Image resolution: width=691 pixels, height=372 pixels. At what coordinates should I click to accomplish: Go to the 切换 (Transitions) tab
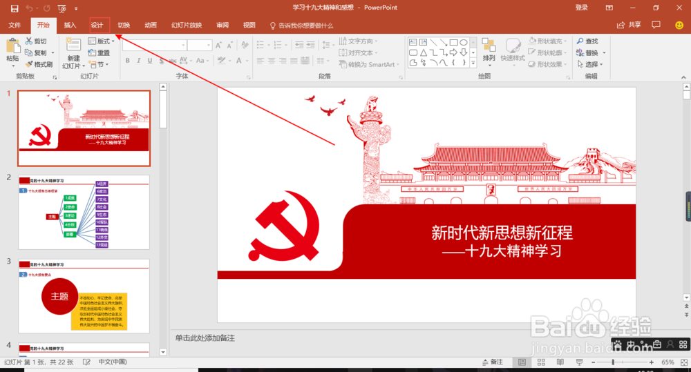click(x=124, y=25)
